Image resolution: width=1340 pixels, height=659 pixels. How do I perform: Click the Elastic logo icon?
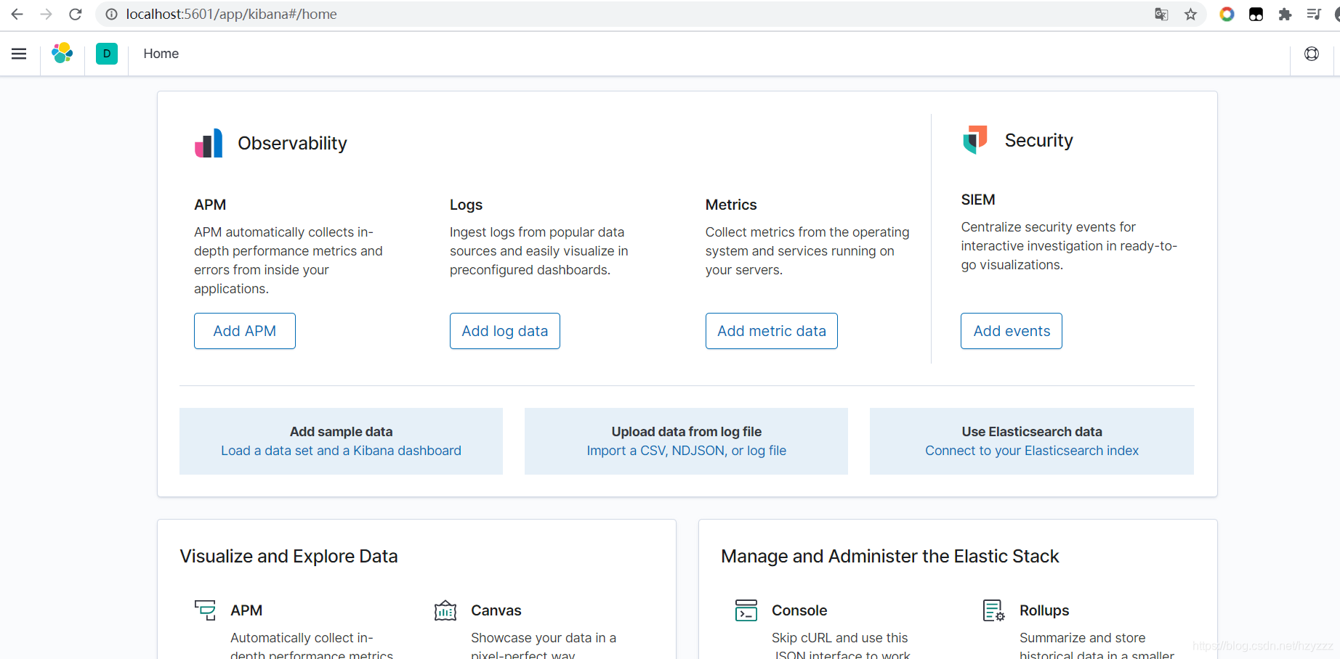(x=62, y=53)
